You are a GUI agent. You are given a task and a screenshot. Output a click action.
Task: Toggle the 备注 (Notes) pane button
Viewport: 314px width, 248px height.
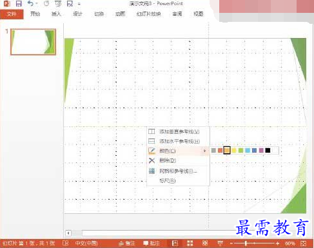tap(127, 243)
